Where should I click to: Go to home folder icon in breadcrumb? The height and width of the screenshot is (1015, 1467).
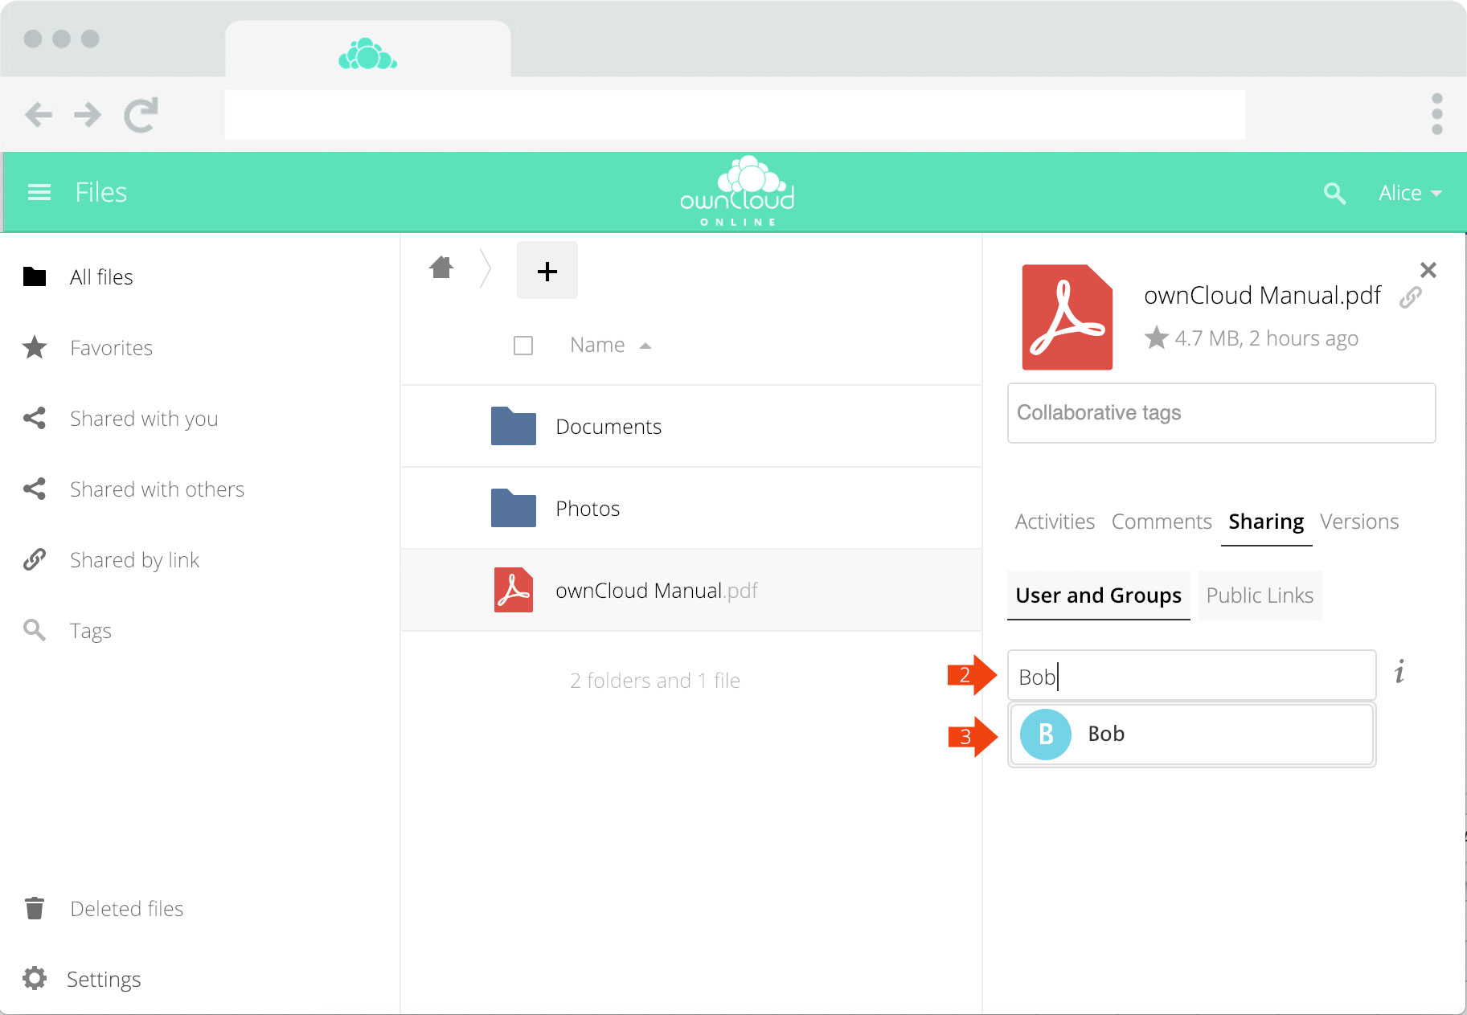(x=441, y=268)
